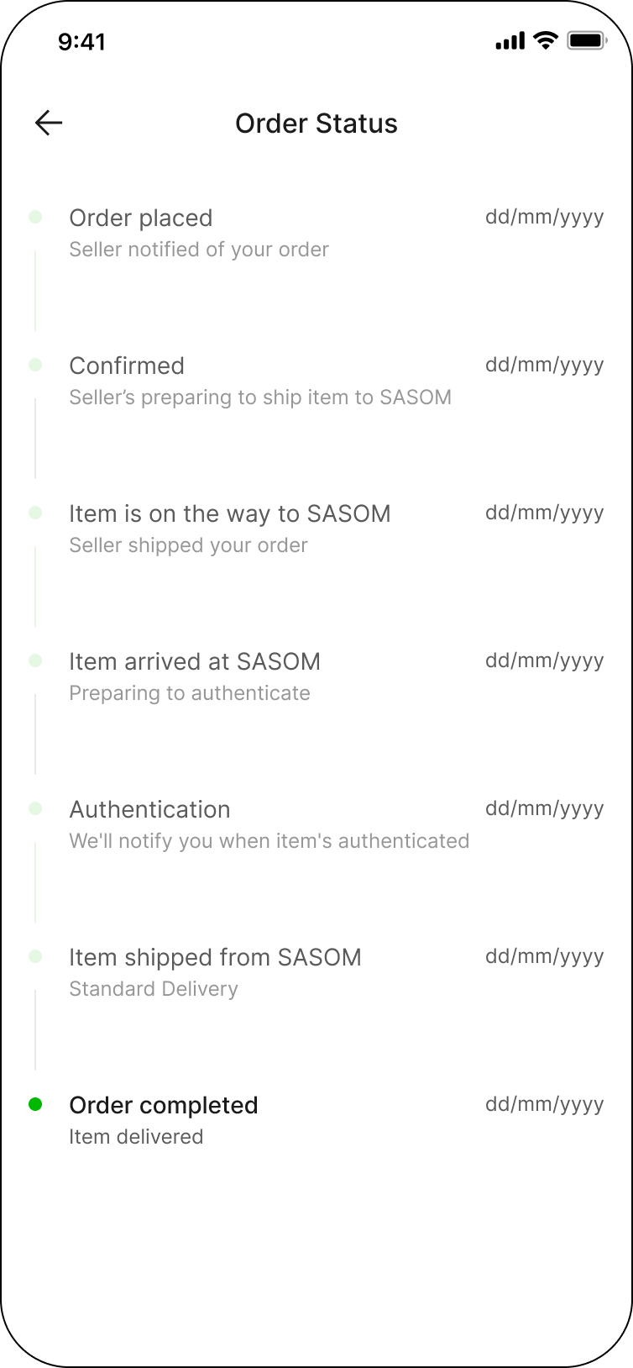Click the Standard Delivery subtitle

pyautogui.click(x=154, y=989)
